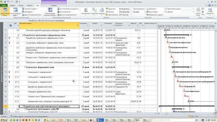Open Сетевой график view
Image resolution: width=217 pixels, height=122 pixels.
coord(29,9)
